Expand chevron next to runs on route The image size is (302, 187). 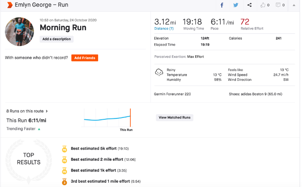(47, 111)
